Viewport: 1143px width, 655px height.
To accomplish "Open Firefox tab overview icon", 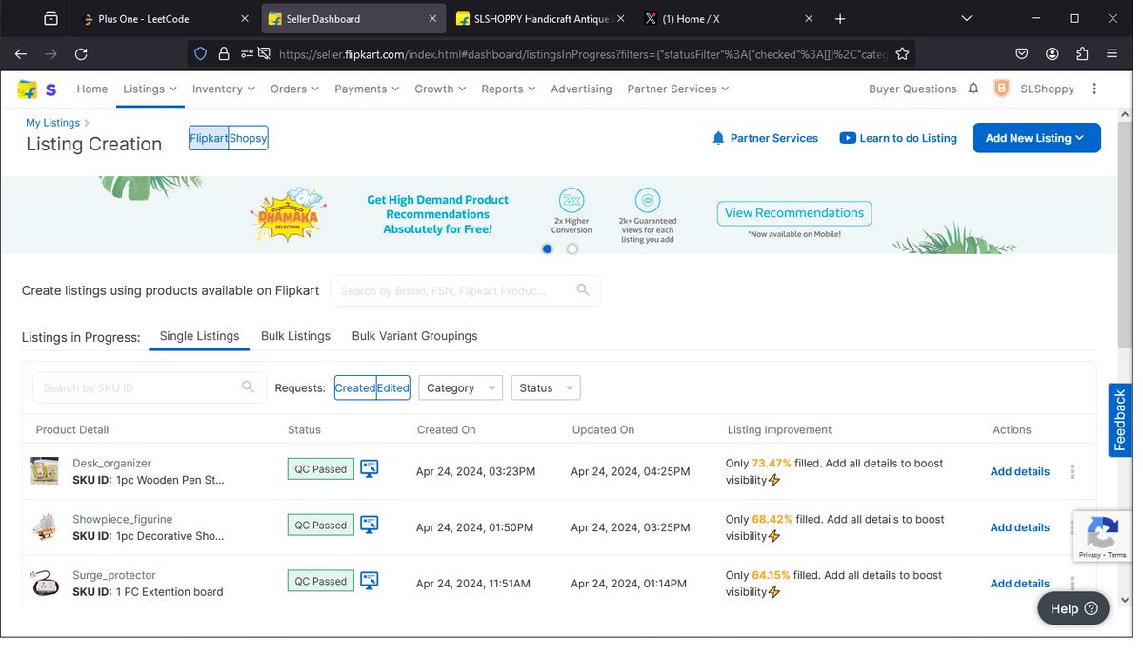I will pyautogui.click(x=50, y=19).
